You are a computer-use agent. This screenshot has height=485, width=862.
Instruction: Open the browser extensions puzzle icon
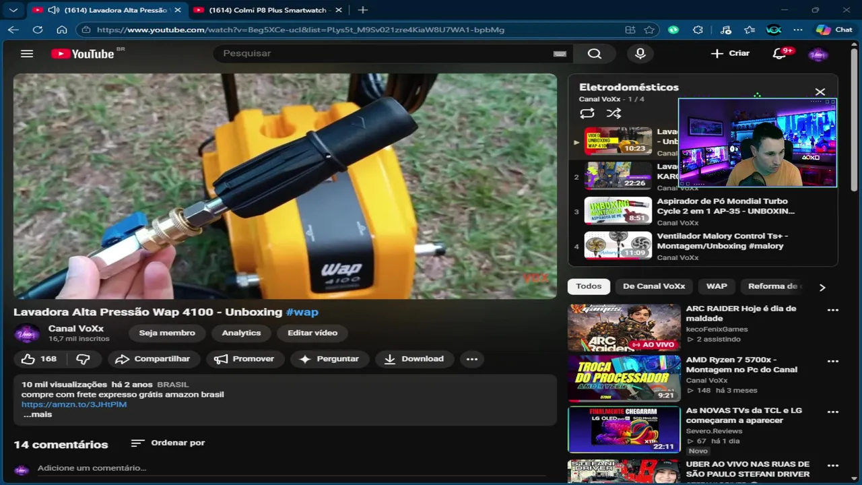[x=698, y=30]
